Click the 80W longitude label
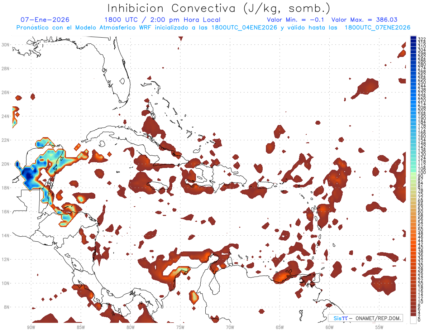Viewport: 430px width, 332px height. tap(130, 327)
